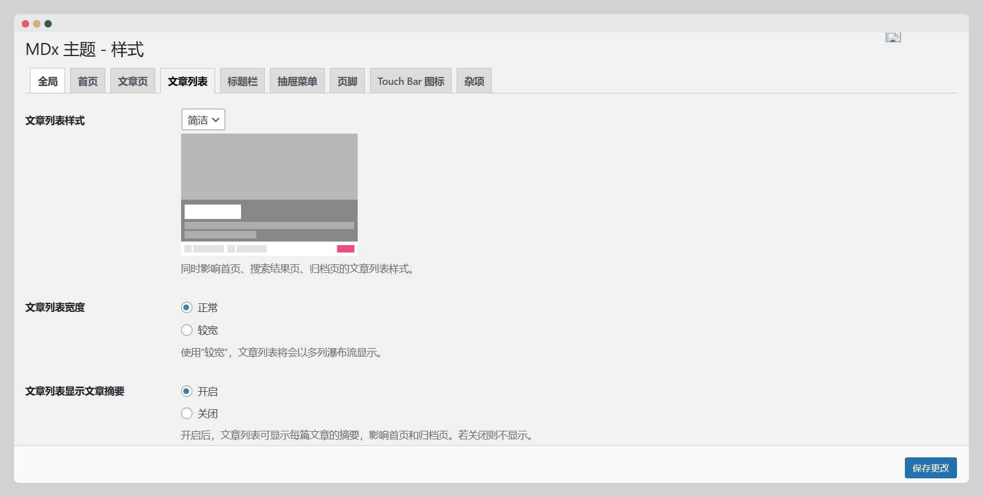
Task: Enable article summary with 开启 option
Action: pyautogui.click(x=187, y=391)
